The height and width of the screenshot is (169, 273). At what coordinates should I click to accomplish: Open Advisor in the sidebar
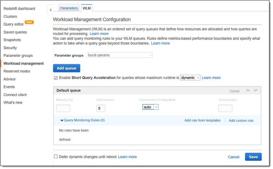coord(10,79)
